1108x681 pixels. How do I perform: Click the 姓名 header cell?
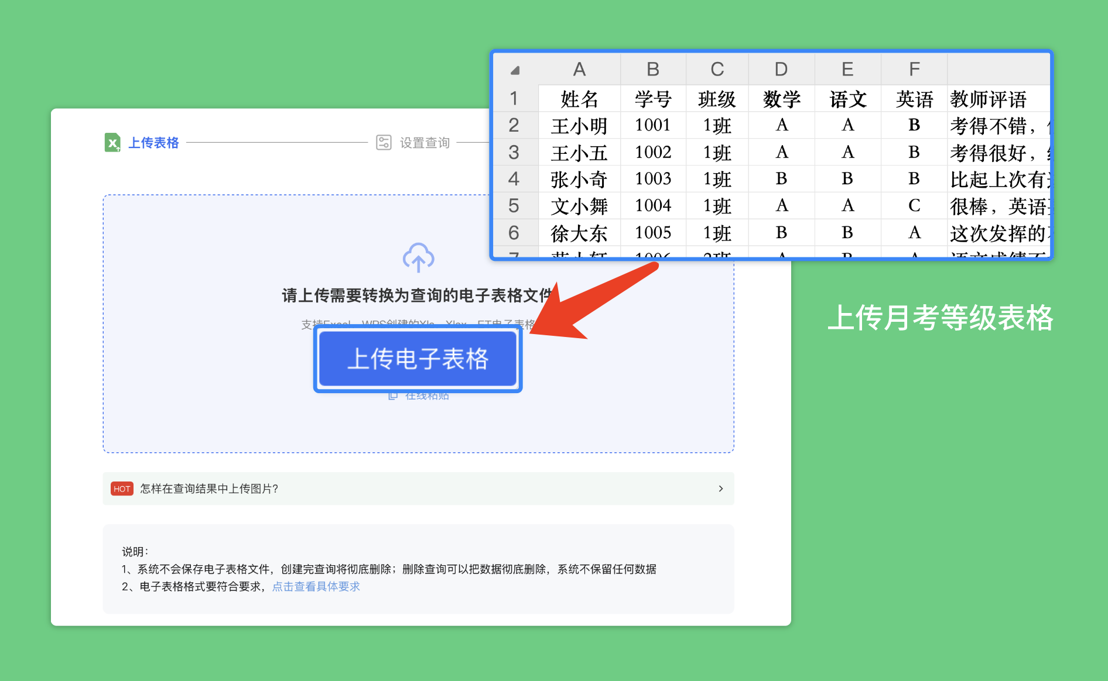pyautogui.click(x=579, y=99)
